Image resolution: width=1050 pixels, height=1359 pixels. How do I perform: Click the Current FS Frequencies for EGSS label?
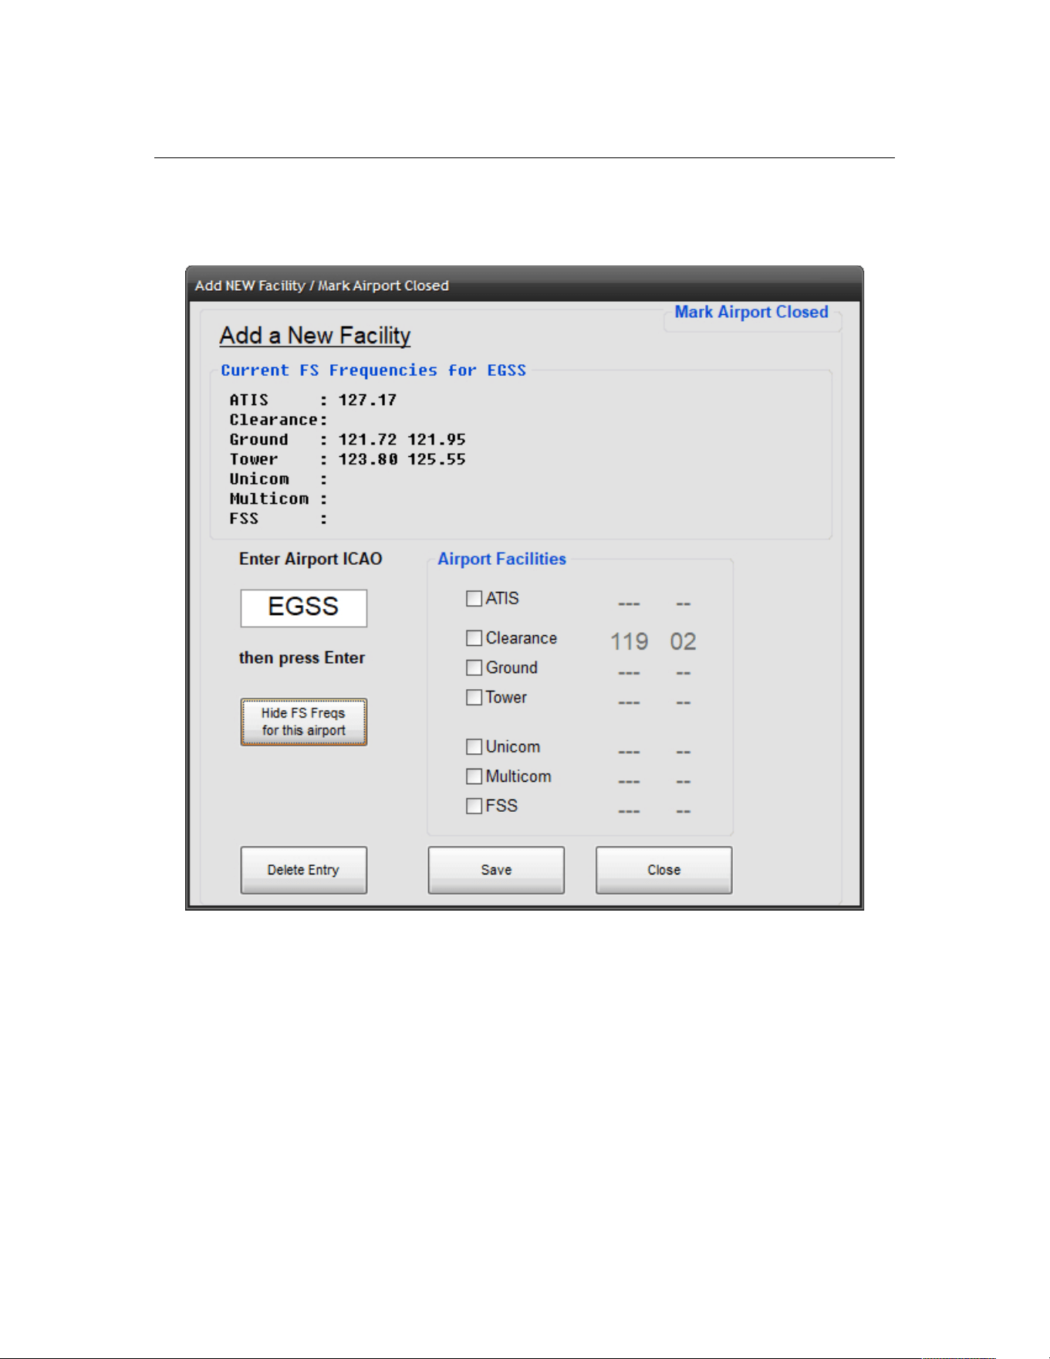pos(373,370)
